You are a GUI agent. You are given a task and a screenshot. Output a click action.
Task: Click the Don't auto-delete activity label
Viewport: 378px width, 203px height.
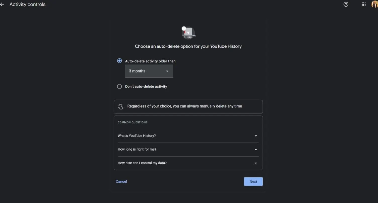click(146, 87)
